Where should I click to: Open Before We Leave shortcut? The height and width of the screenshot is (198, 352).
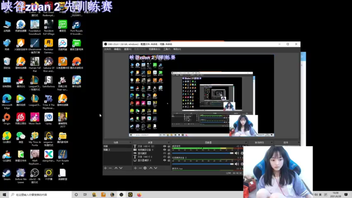pyautogui.click(x=21, y=176)
